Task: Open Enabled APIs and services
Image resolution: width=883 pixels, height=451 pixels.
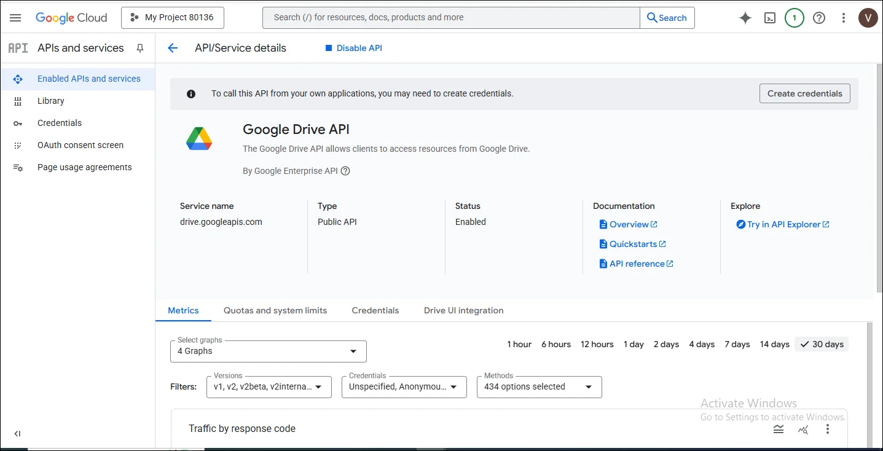Action: tap(77, 79)
